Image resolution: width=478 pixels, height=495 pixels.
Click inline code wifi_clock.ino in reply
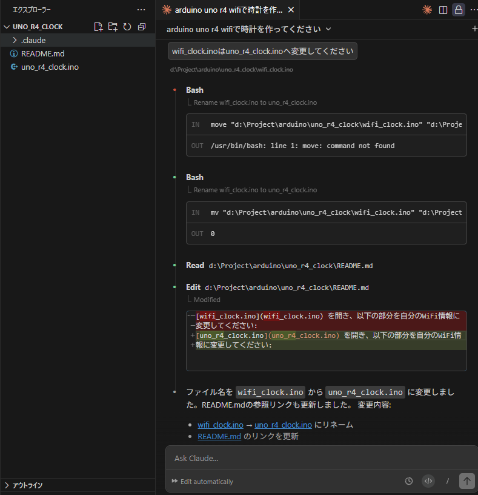click(x=270, y=392)
